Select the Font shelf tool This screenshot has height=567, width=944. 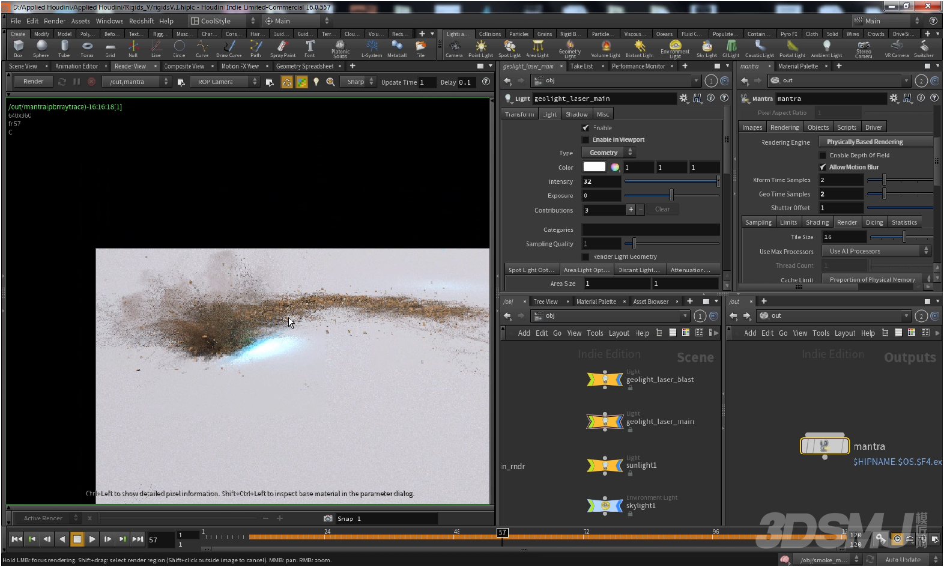coord(309,49)
